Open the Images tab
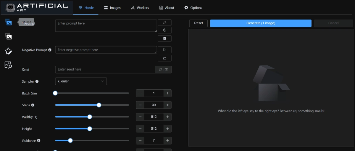 (x=112, y=8)
